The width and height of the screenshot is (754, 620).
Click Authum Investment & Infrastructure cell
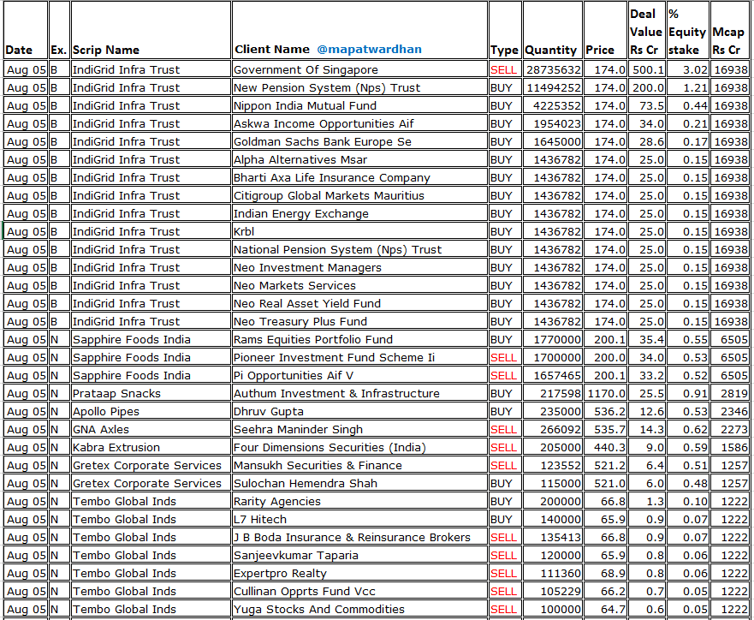pos(359,393)
